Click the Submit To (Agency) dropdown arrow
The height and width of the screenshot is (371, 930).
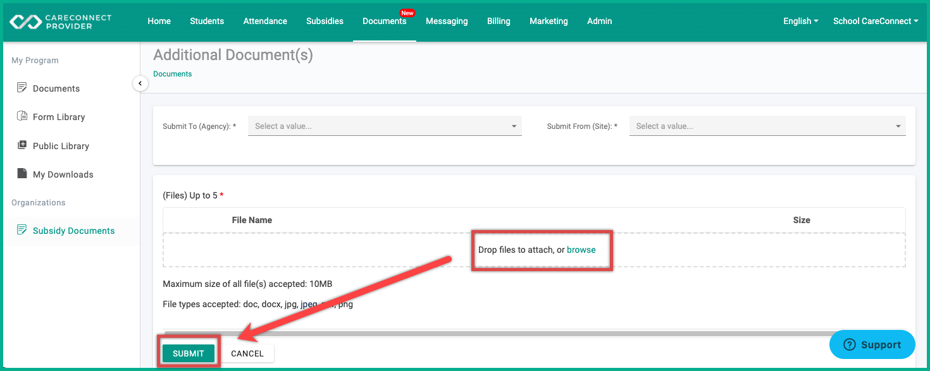(514, 126)
